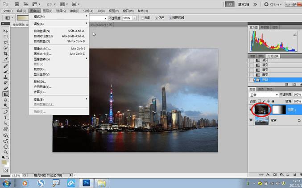Click the foreground color swatch

4,163
